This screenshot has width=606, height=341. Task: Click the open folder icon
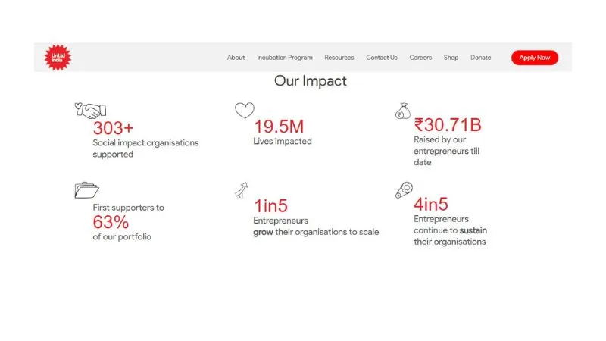pyautogui.click(x=86, y=190)
